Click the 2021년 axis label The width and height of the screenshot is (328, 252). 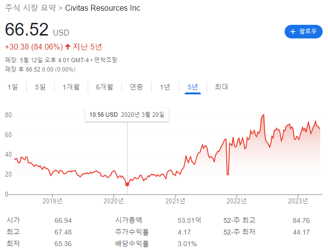(x=175, y=201)
